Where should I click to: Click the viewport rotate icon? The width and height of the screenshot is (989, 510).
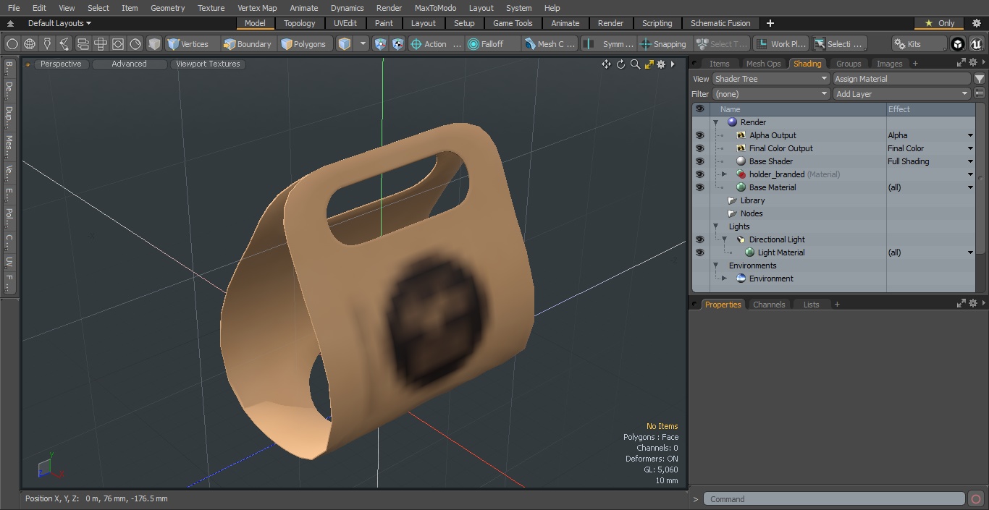pyautogui.click(x=620, y=64)
